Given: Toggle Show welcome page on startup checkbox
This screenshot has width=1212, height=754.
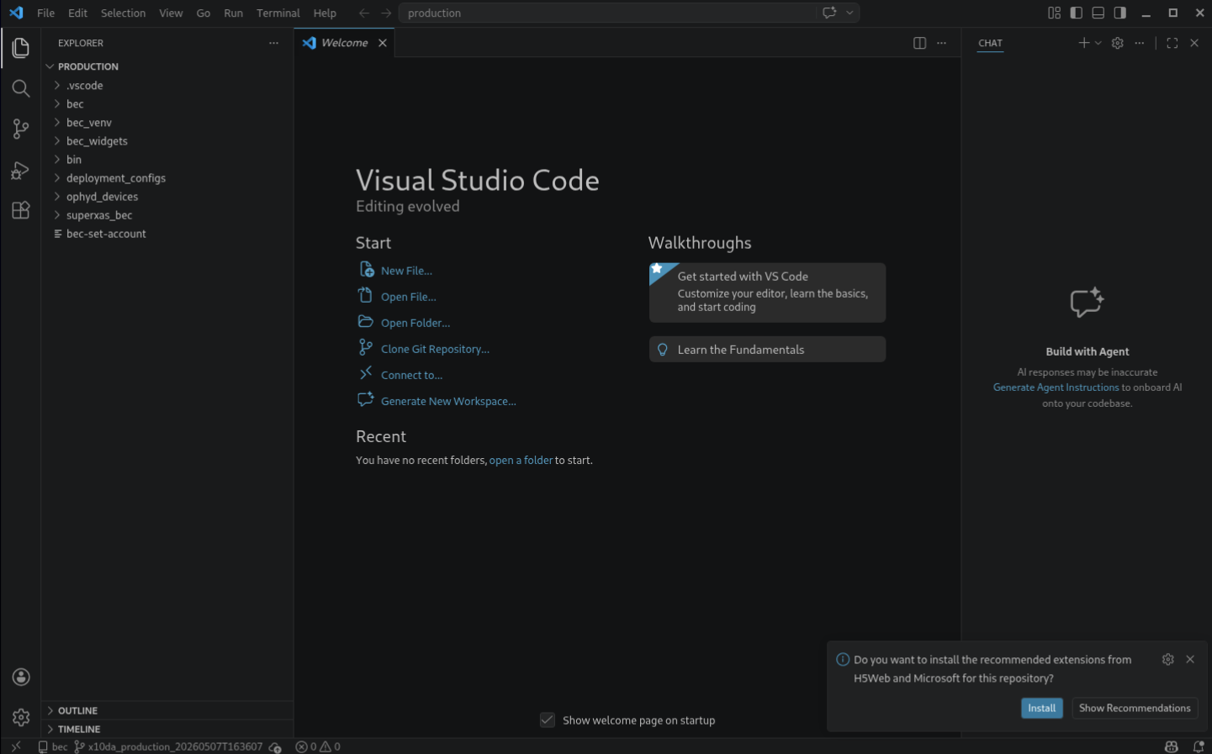Looking at the screenshot, I should [548, 720].
